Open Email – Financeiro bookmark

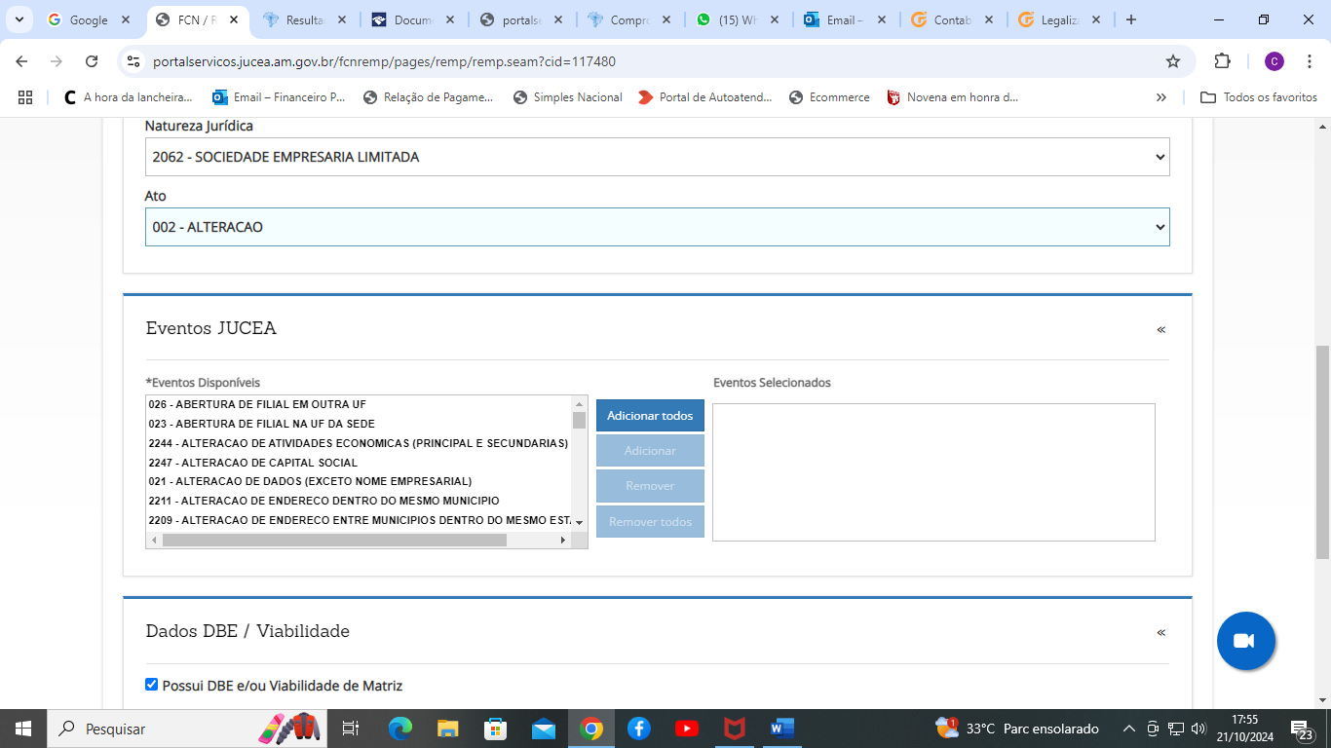coord(279,97)
